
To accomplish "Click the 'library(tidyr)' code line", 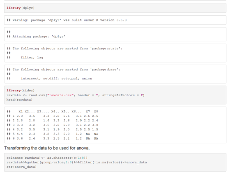I will point(21,91).
